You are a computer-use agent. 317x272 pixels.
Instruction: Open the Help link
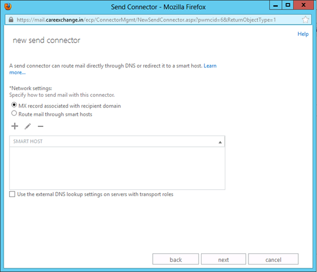(303, 34)
